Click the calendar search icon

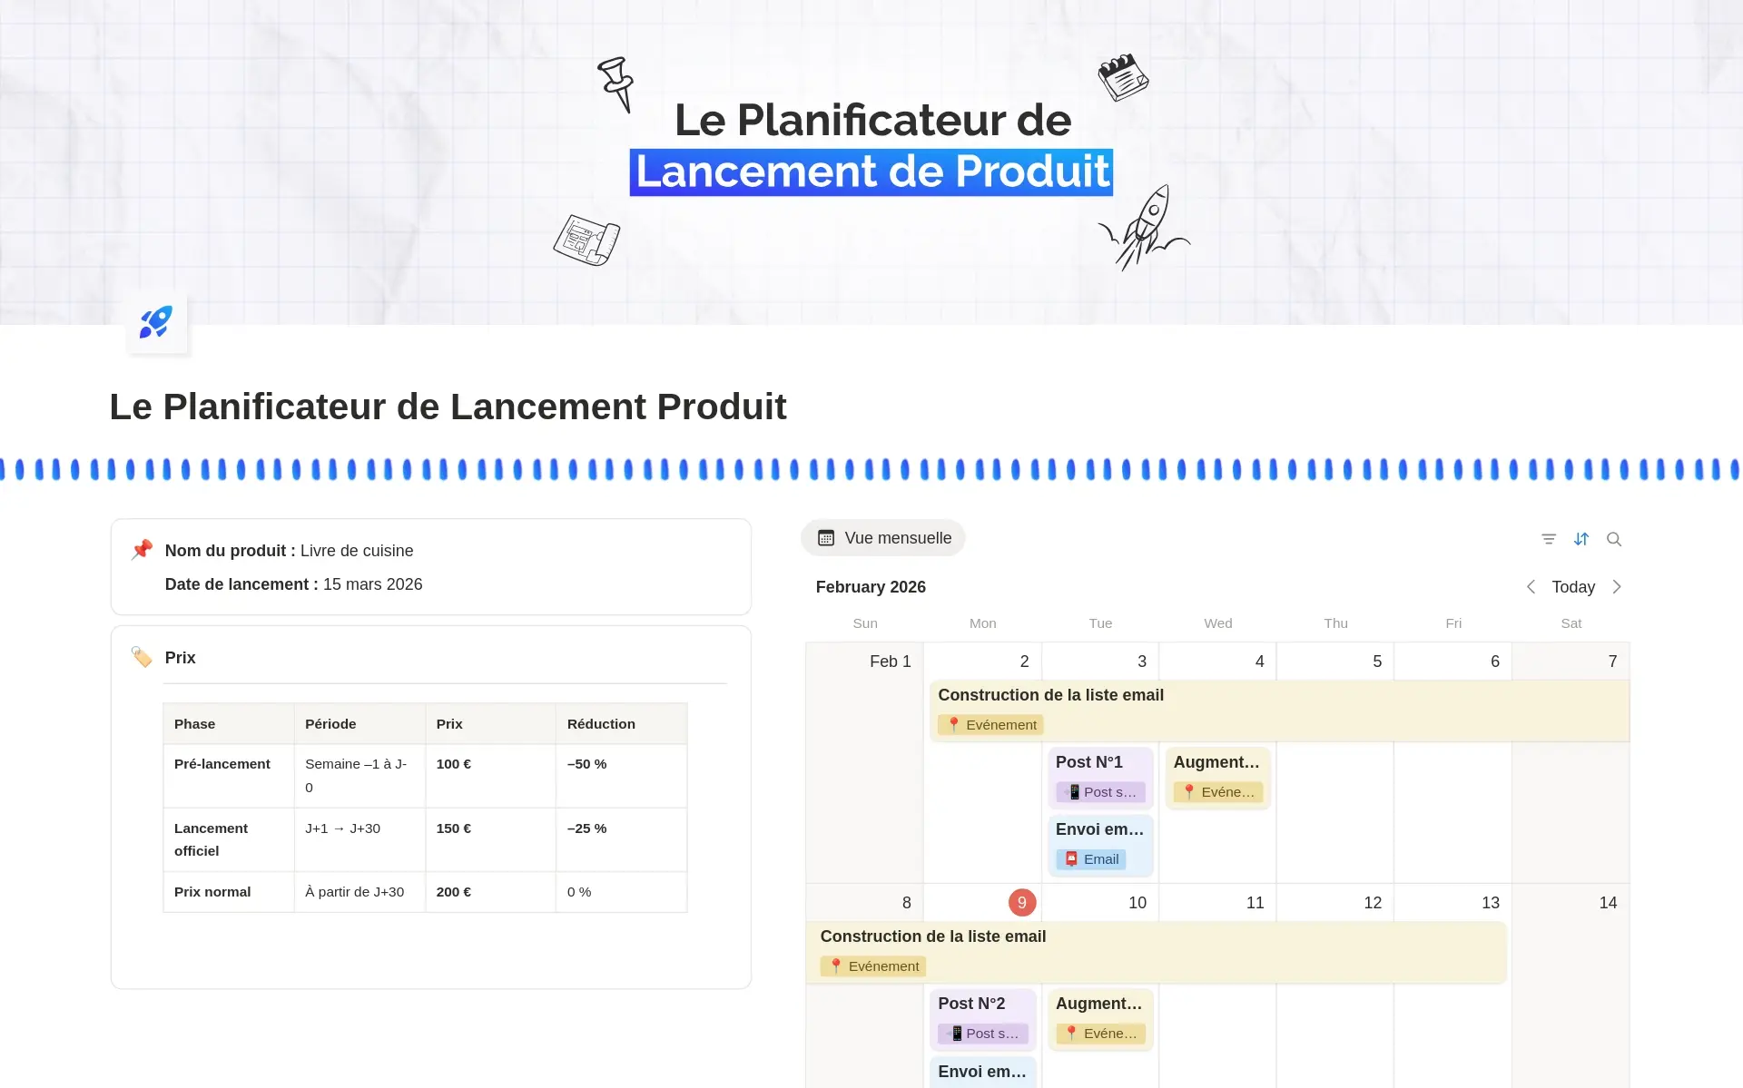(x=1614, y=539)
